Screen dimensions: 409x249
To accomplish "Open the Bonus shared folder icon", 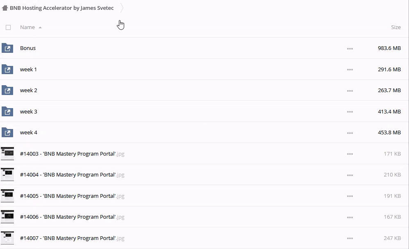I will click(7, 48).
